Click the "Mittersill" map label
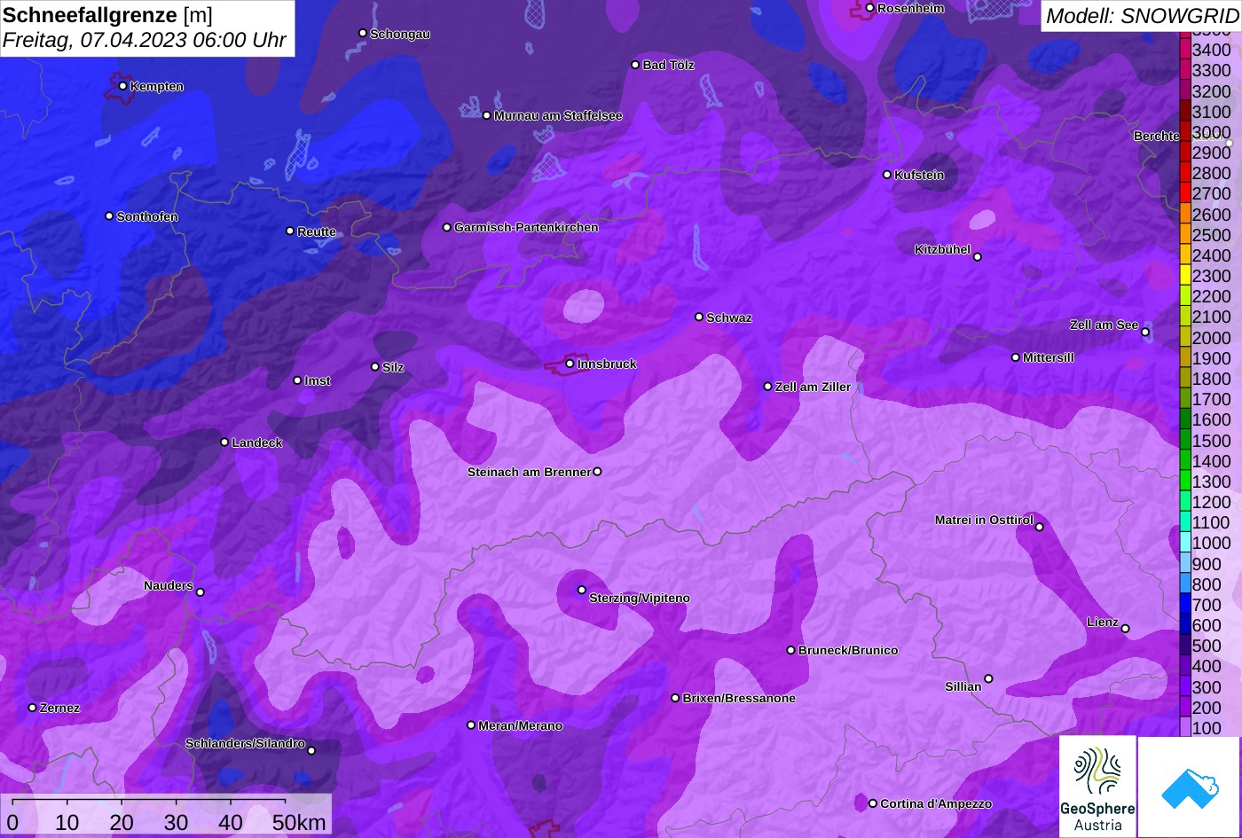This screenshot has width=1242, height=838. point(1049,358)
